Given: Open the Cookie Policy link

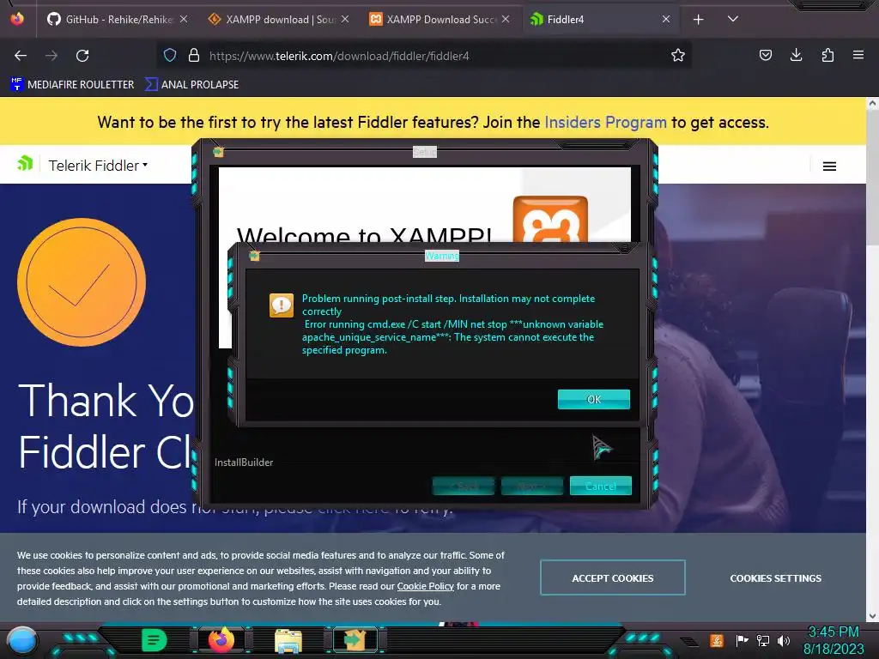Looking at the screenshot, I should [426, 586].
